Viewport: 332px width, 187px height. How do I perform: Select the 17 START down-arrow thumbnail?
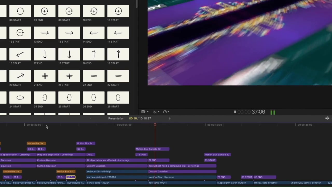(x=69, y=54)
